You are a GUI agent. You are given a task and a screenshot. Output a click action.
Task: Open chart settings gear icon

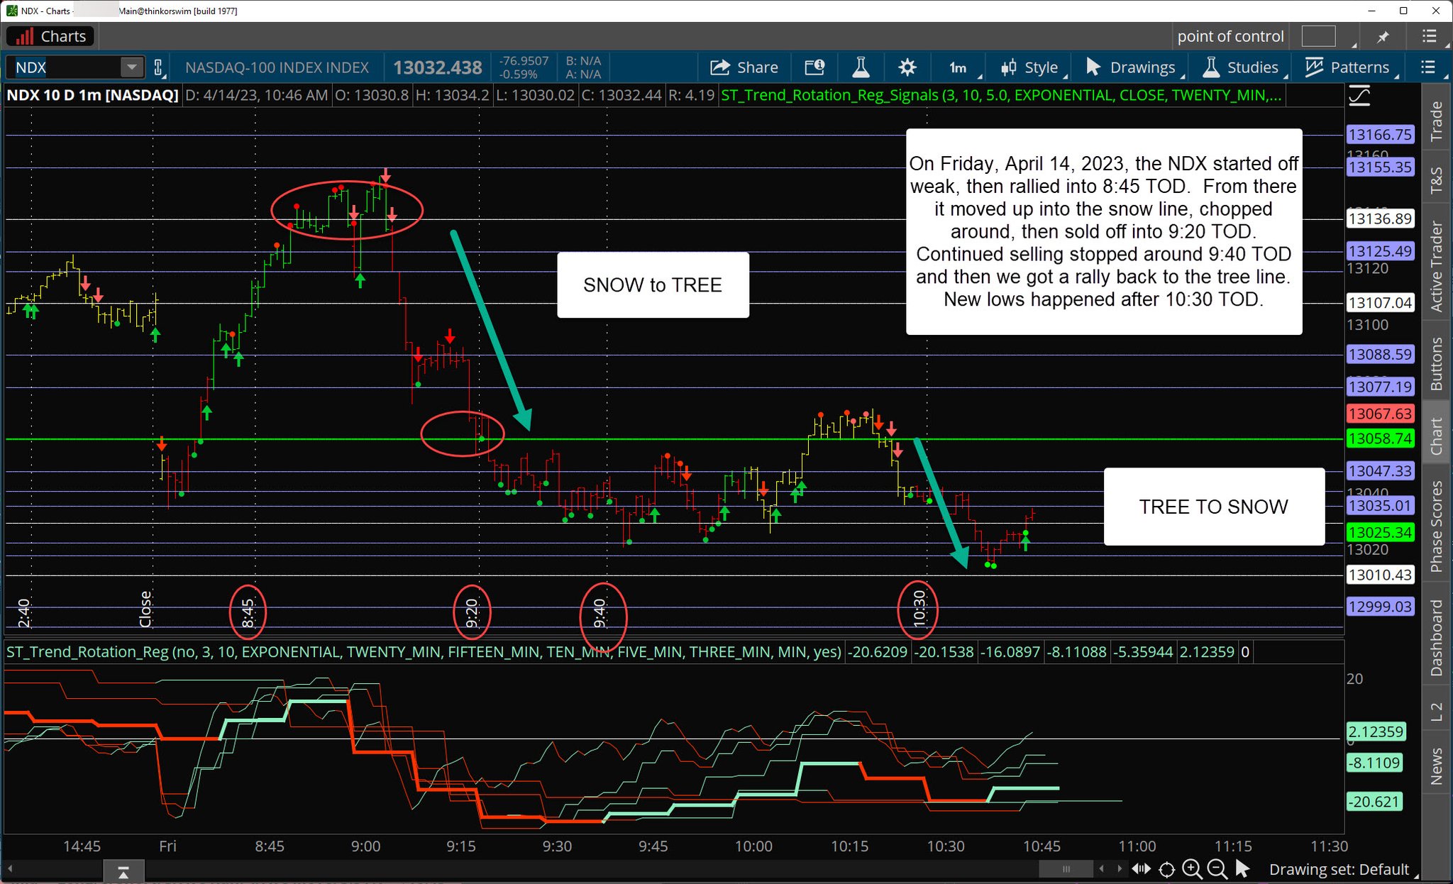click(907, 67)
